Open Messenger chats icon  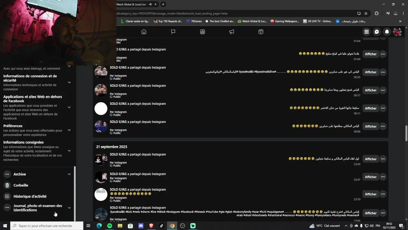tap(377, 32)
